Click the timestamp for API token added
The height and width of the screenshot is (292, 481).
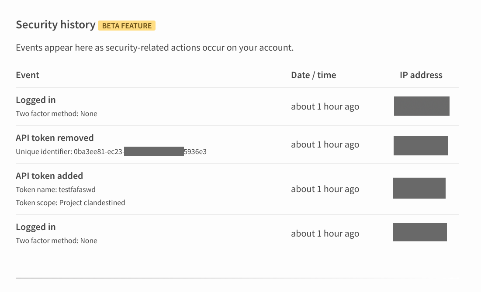point(325,189)
